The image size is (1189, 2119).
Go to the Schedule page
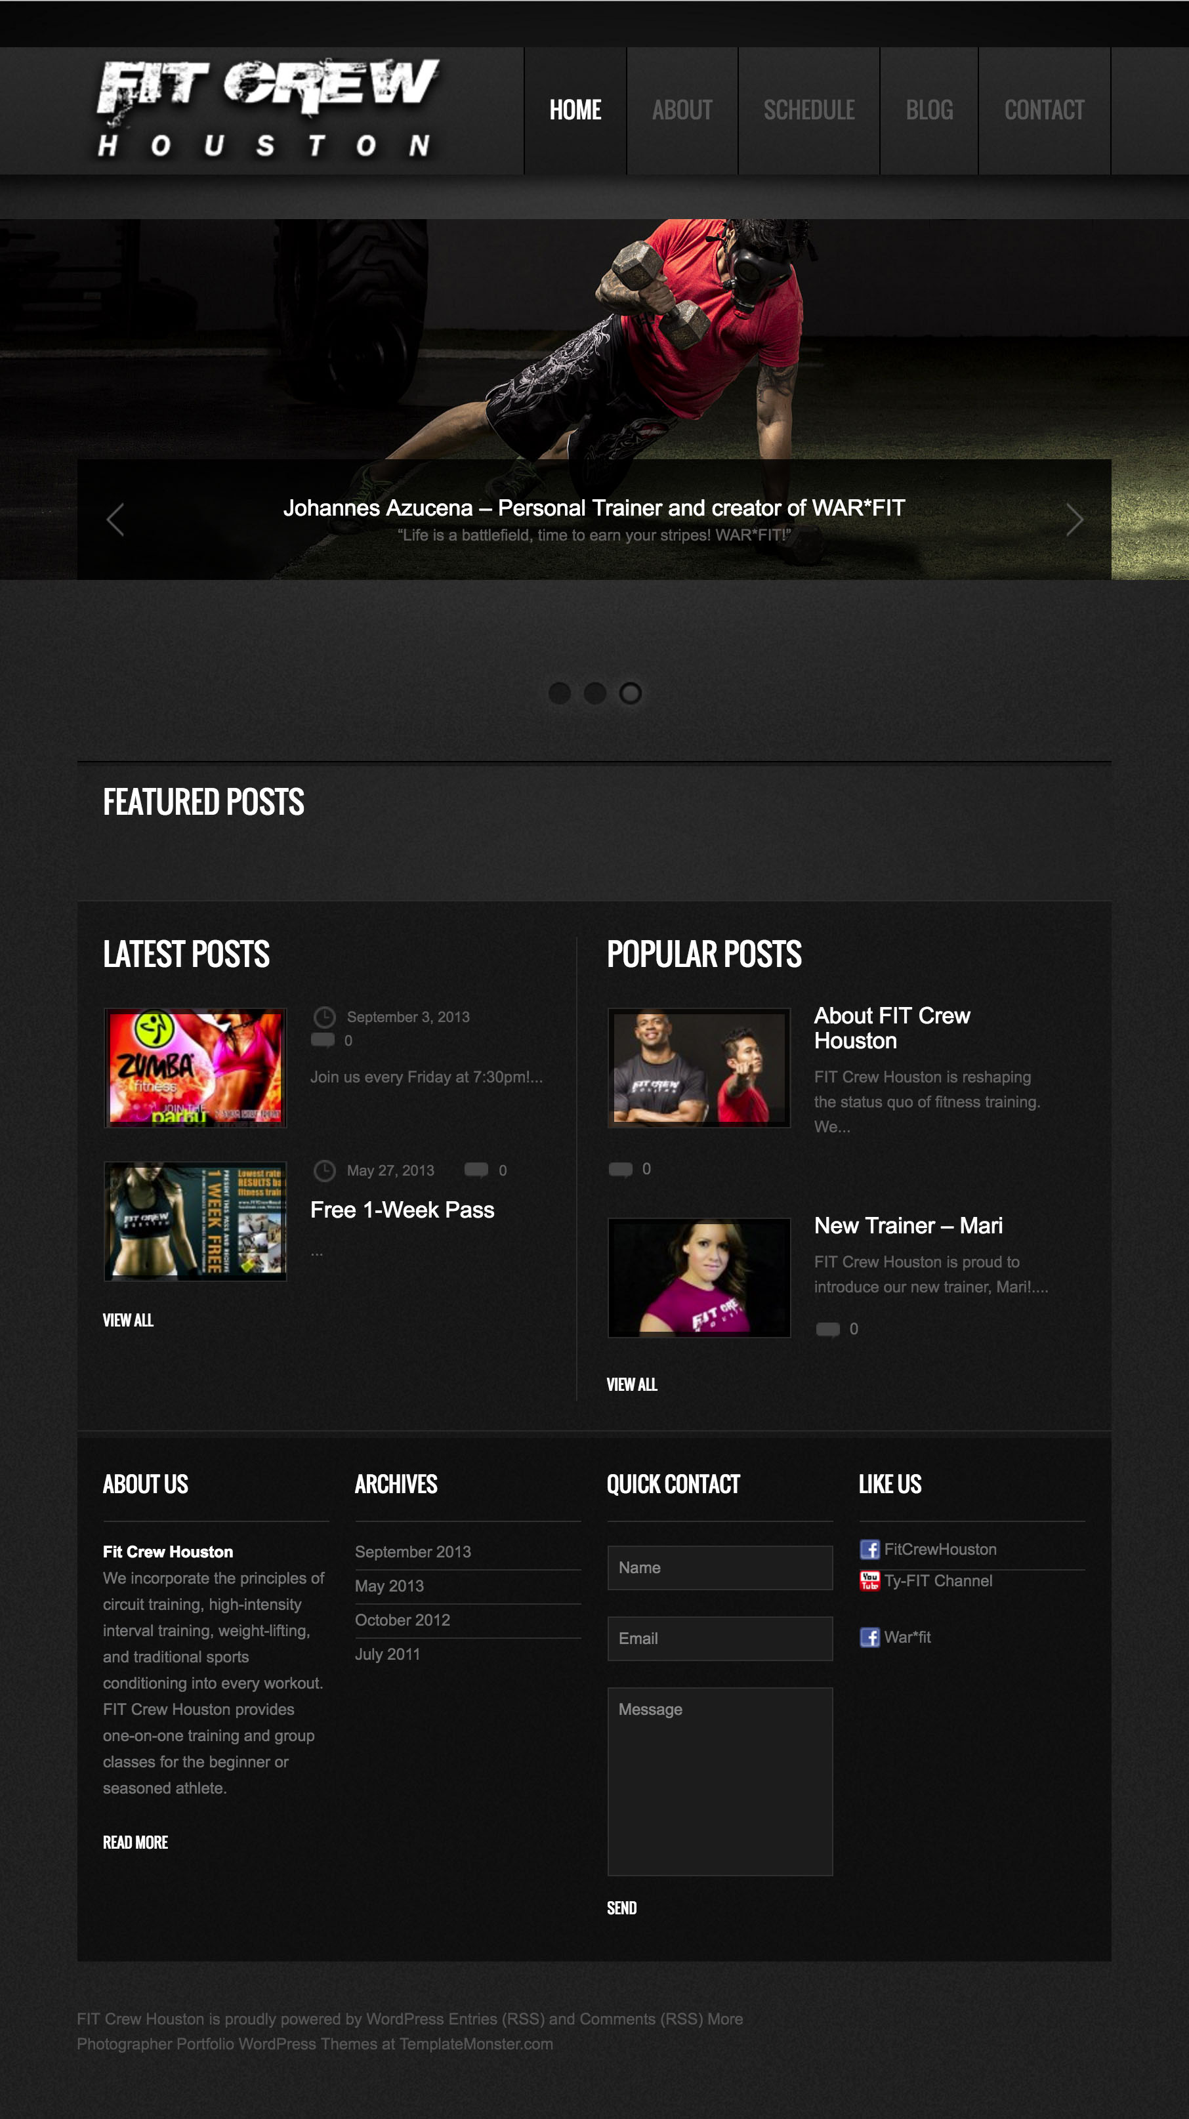pos(809,110)
